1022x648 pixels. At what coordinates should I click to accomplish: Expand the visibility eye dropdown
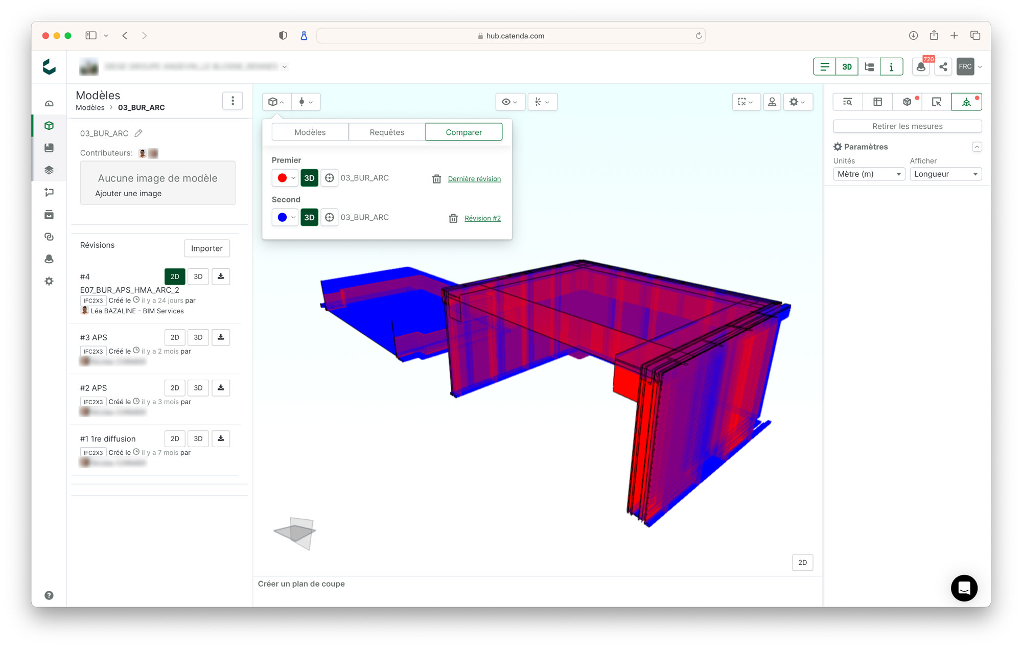tap(509, 102)
